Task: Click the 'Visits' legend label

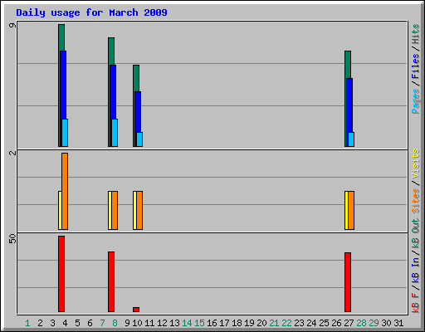Action: [x=415, y=164]
